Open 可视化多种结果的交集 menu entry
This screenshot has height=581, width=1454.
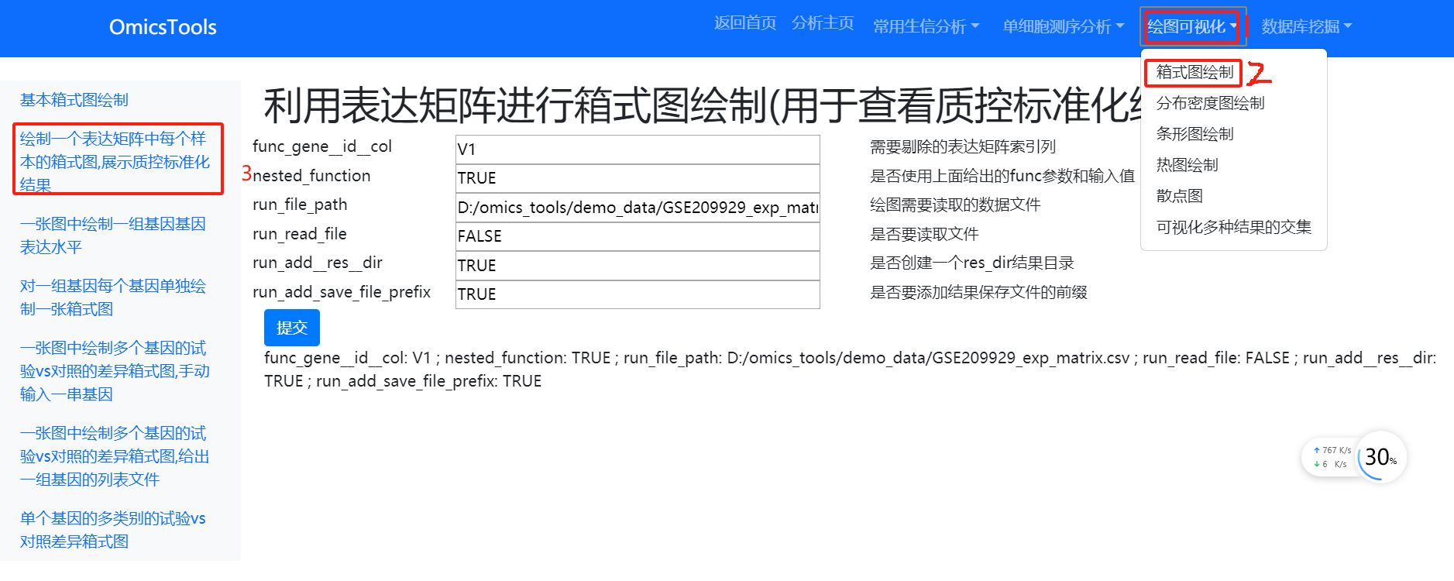[x=1233, y=227]
